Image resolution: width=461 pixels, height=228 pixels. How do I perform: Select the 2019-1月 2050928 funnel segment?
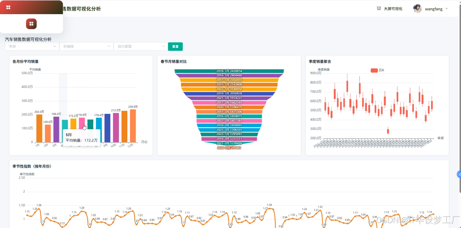229,94
